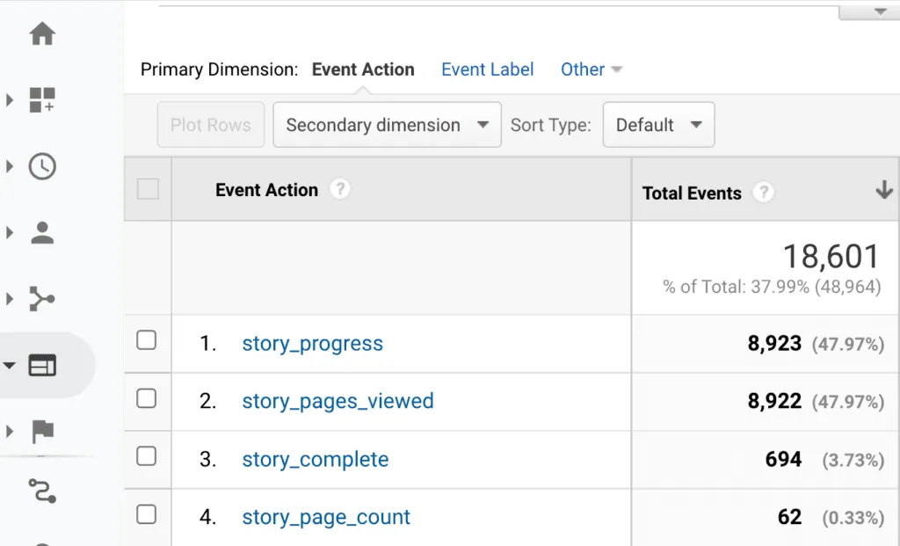This screenshot has width=900, height=546.
Task: Open the Audience person icon
Action: tap(42, 233)
